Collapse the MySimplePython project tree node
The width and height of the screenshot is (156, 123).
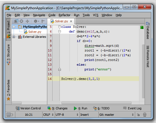pyautogui.click(x=14, y=27)
